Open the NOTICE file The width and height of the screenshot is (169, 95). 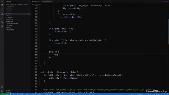[x=9, y=27]
